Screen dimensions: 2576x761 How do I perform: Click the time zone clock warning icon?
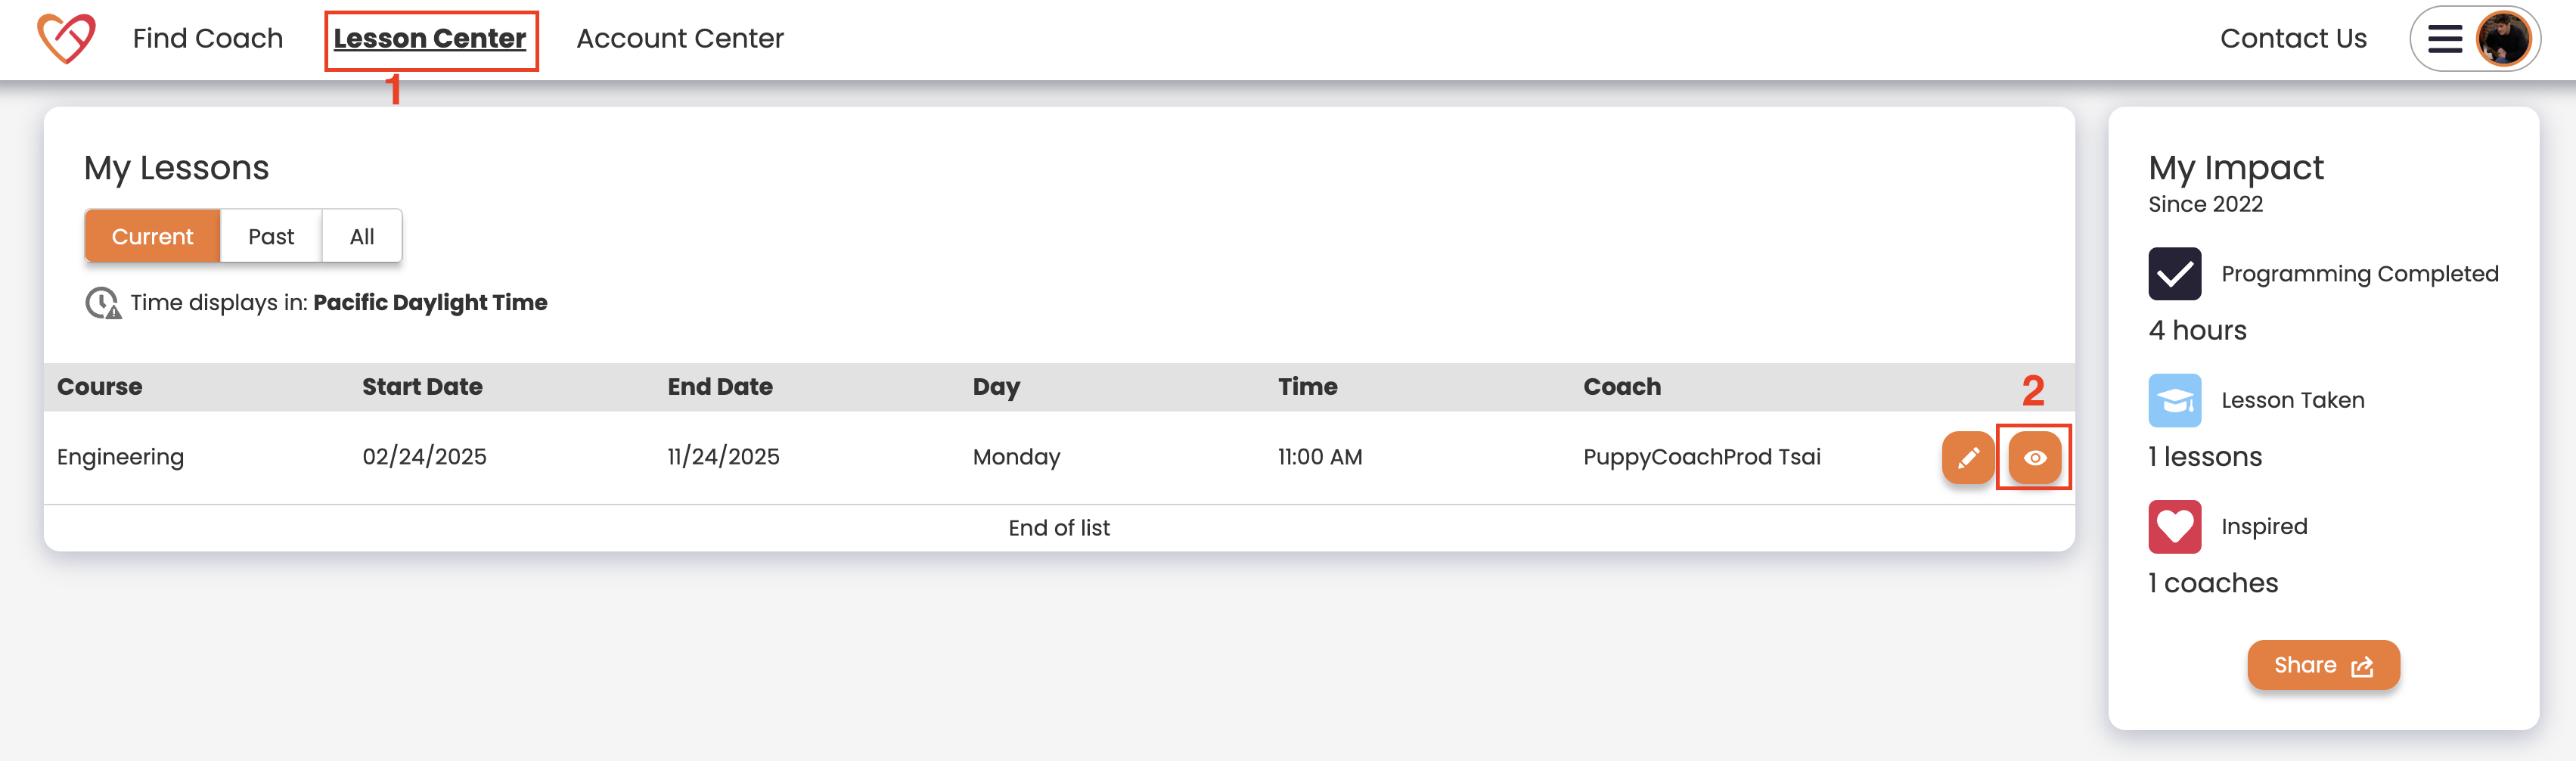(102, 303)
